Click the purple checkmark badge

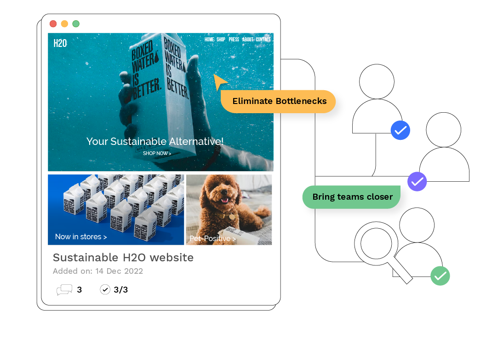tap(417, 181)
